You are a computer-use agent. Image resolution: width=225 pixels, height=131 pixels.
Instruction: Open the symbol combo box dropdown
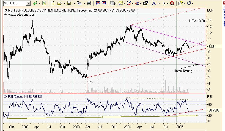(x=28, y=3)
